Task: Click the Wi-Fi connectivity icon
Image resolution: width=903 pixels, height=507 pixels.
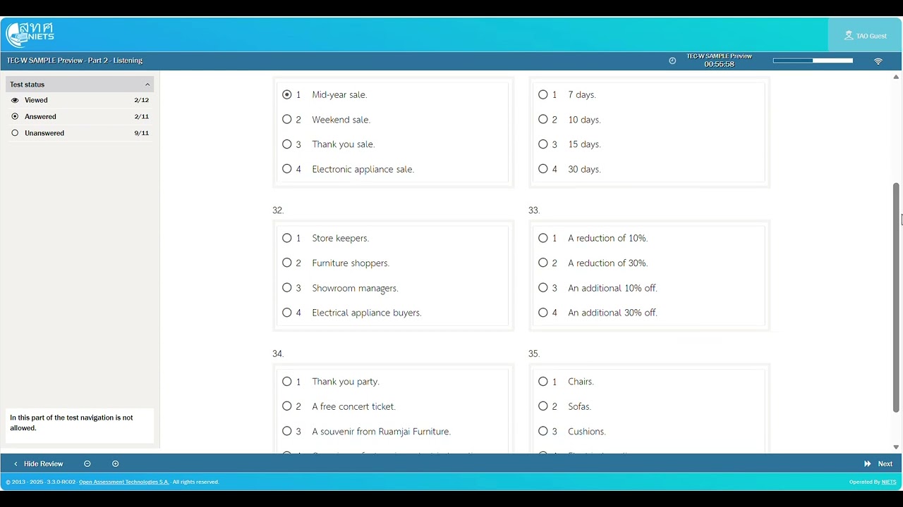Action: [878, 61]
